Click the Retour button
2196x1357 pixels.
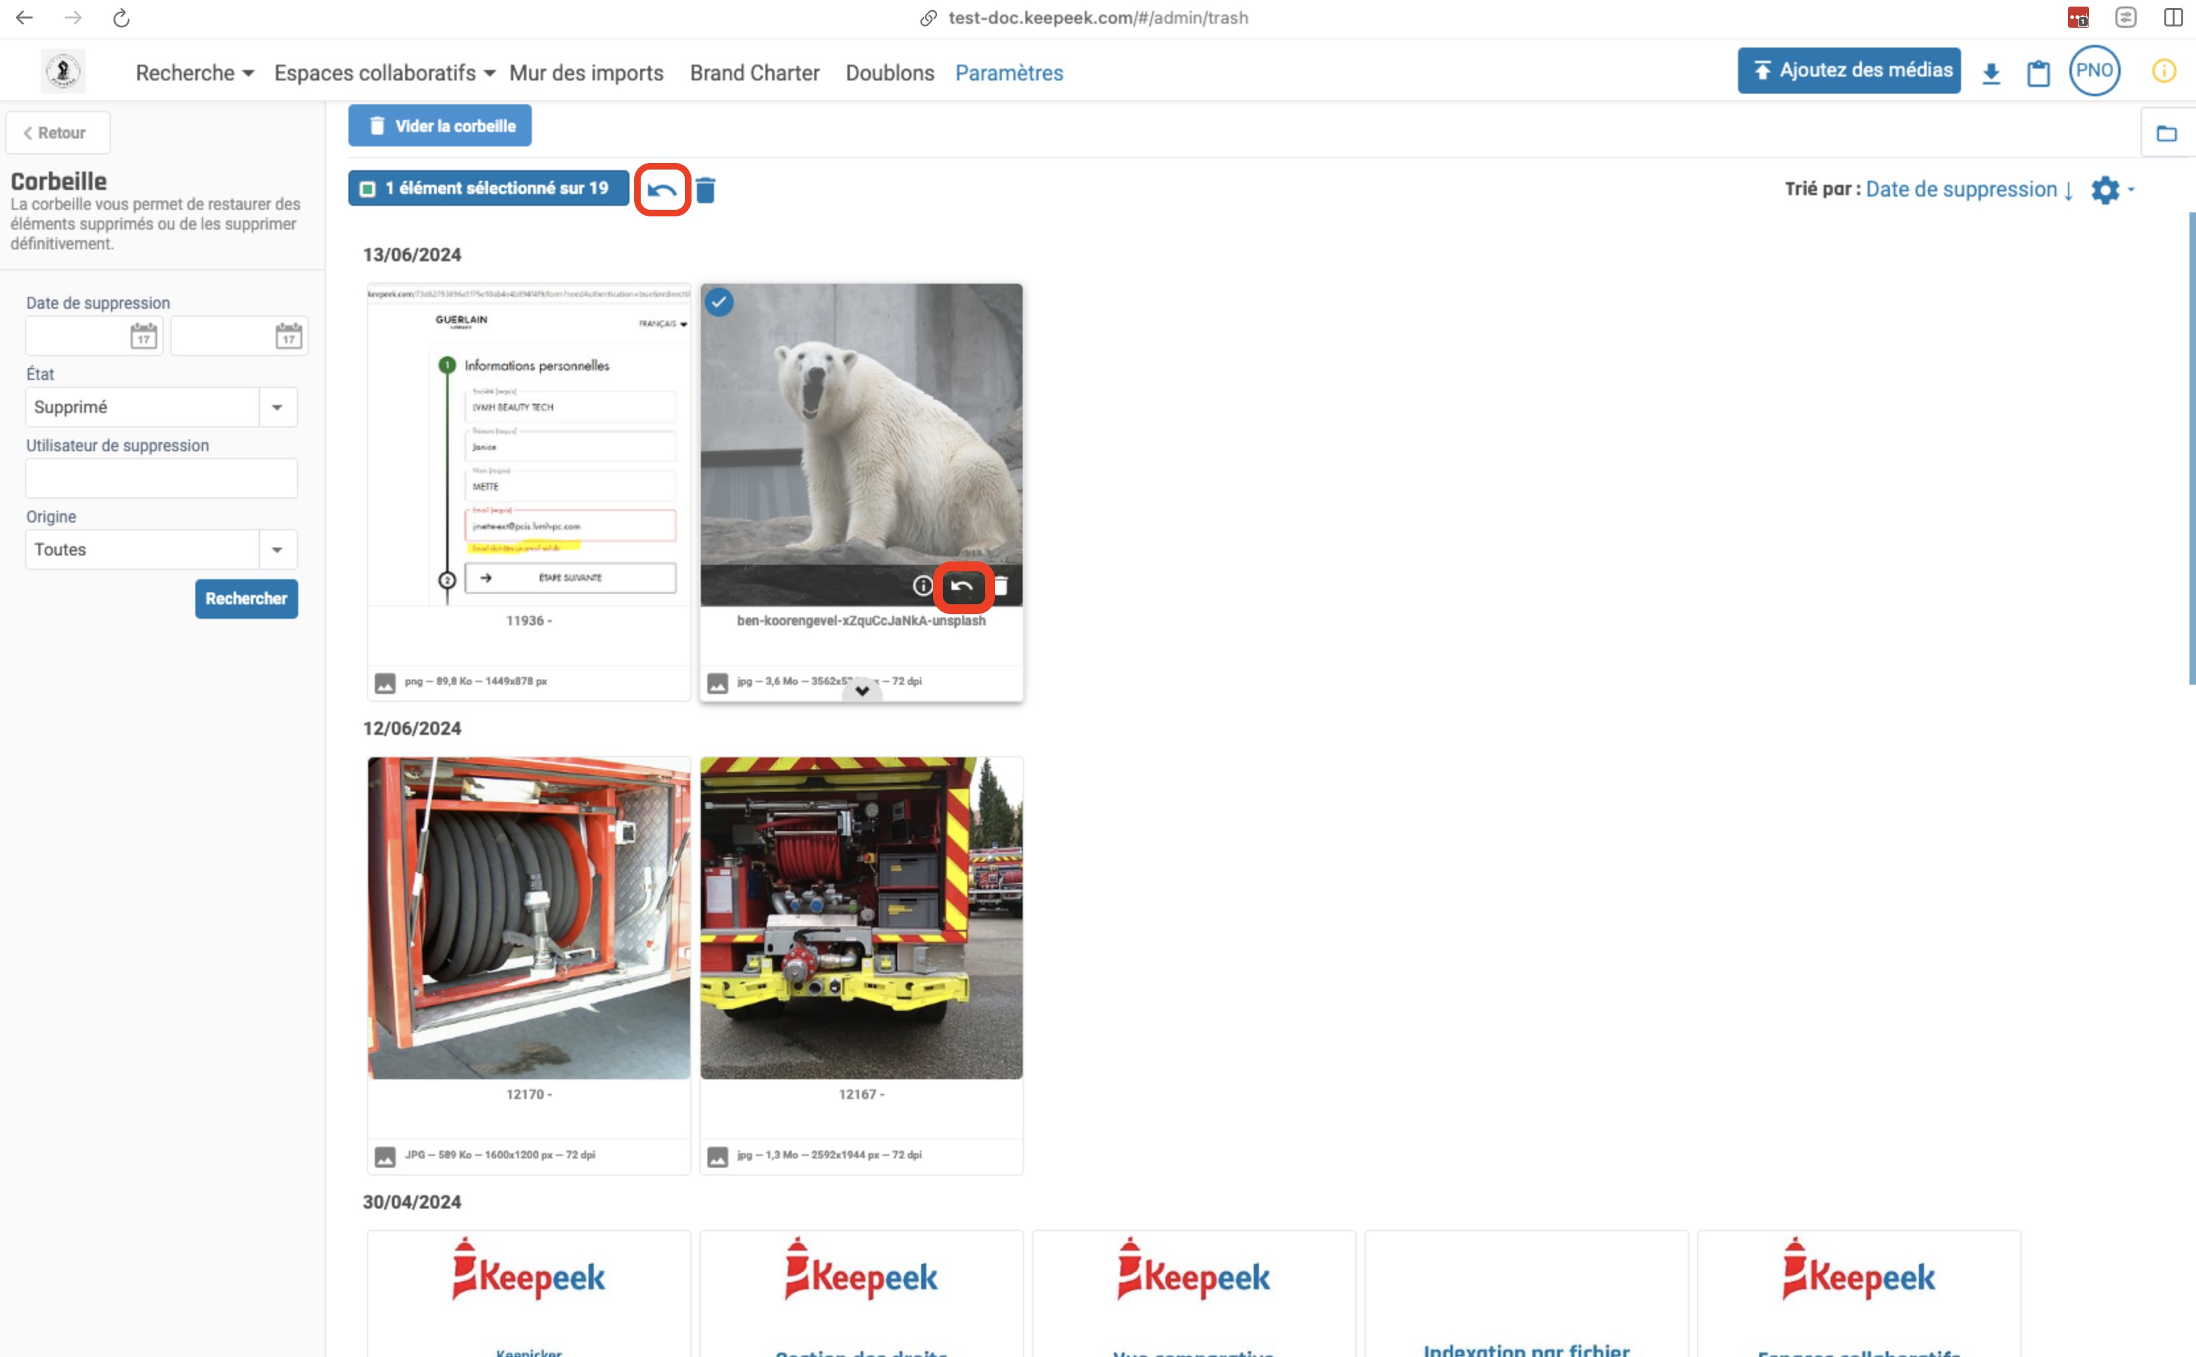tap(58, 133)
